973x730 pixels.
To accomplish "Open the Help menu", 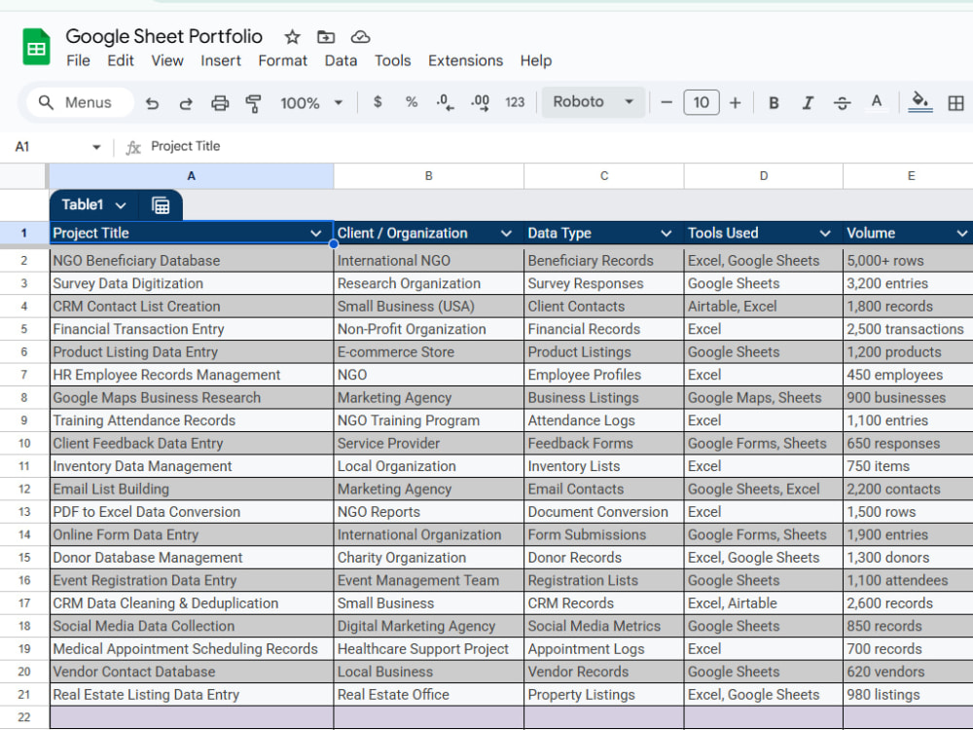I will click(x=536, y=60).
